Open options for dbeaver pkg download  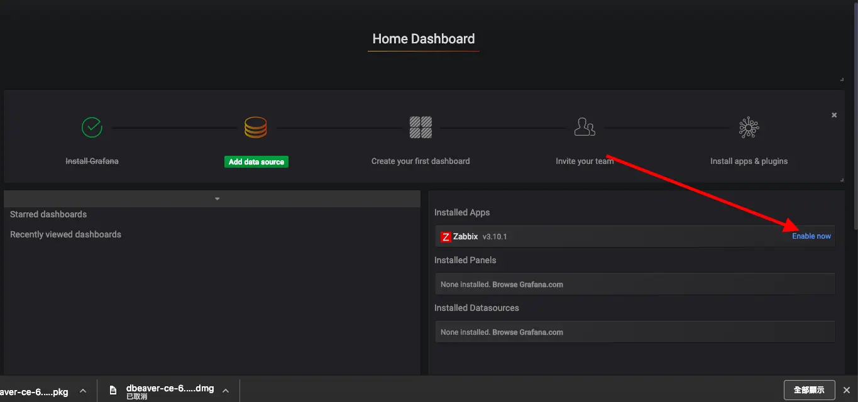(x=82, y=391)
